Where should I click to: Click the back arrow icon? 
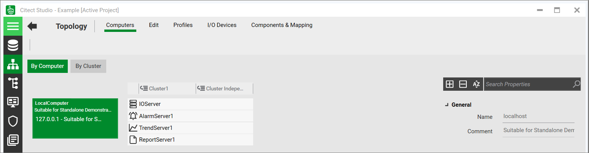(32, 26)
